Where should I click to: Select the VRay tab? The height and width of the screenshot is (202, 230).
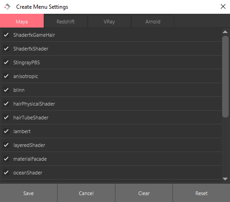[109, 22]
